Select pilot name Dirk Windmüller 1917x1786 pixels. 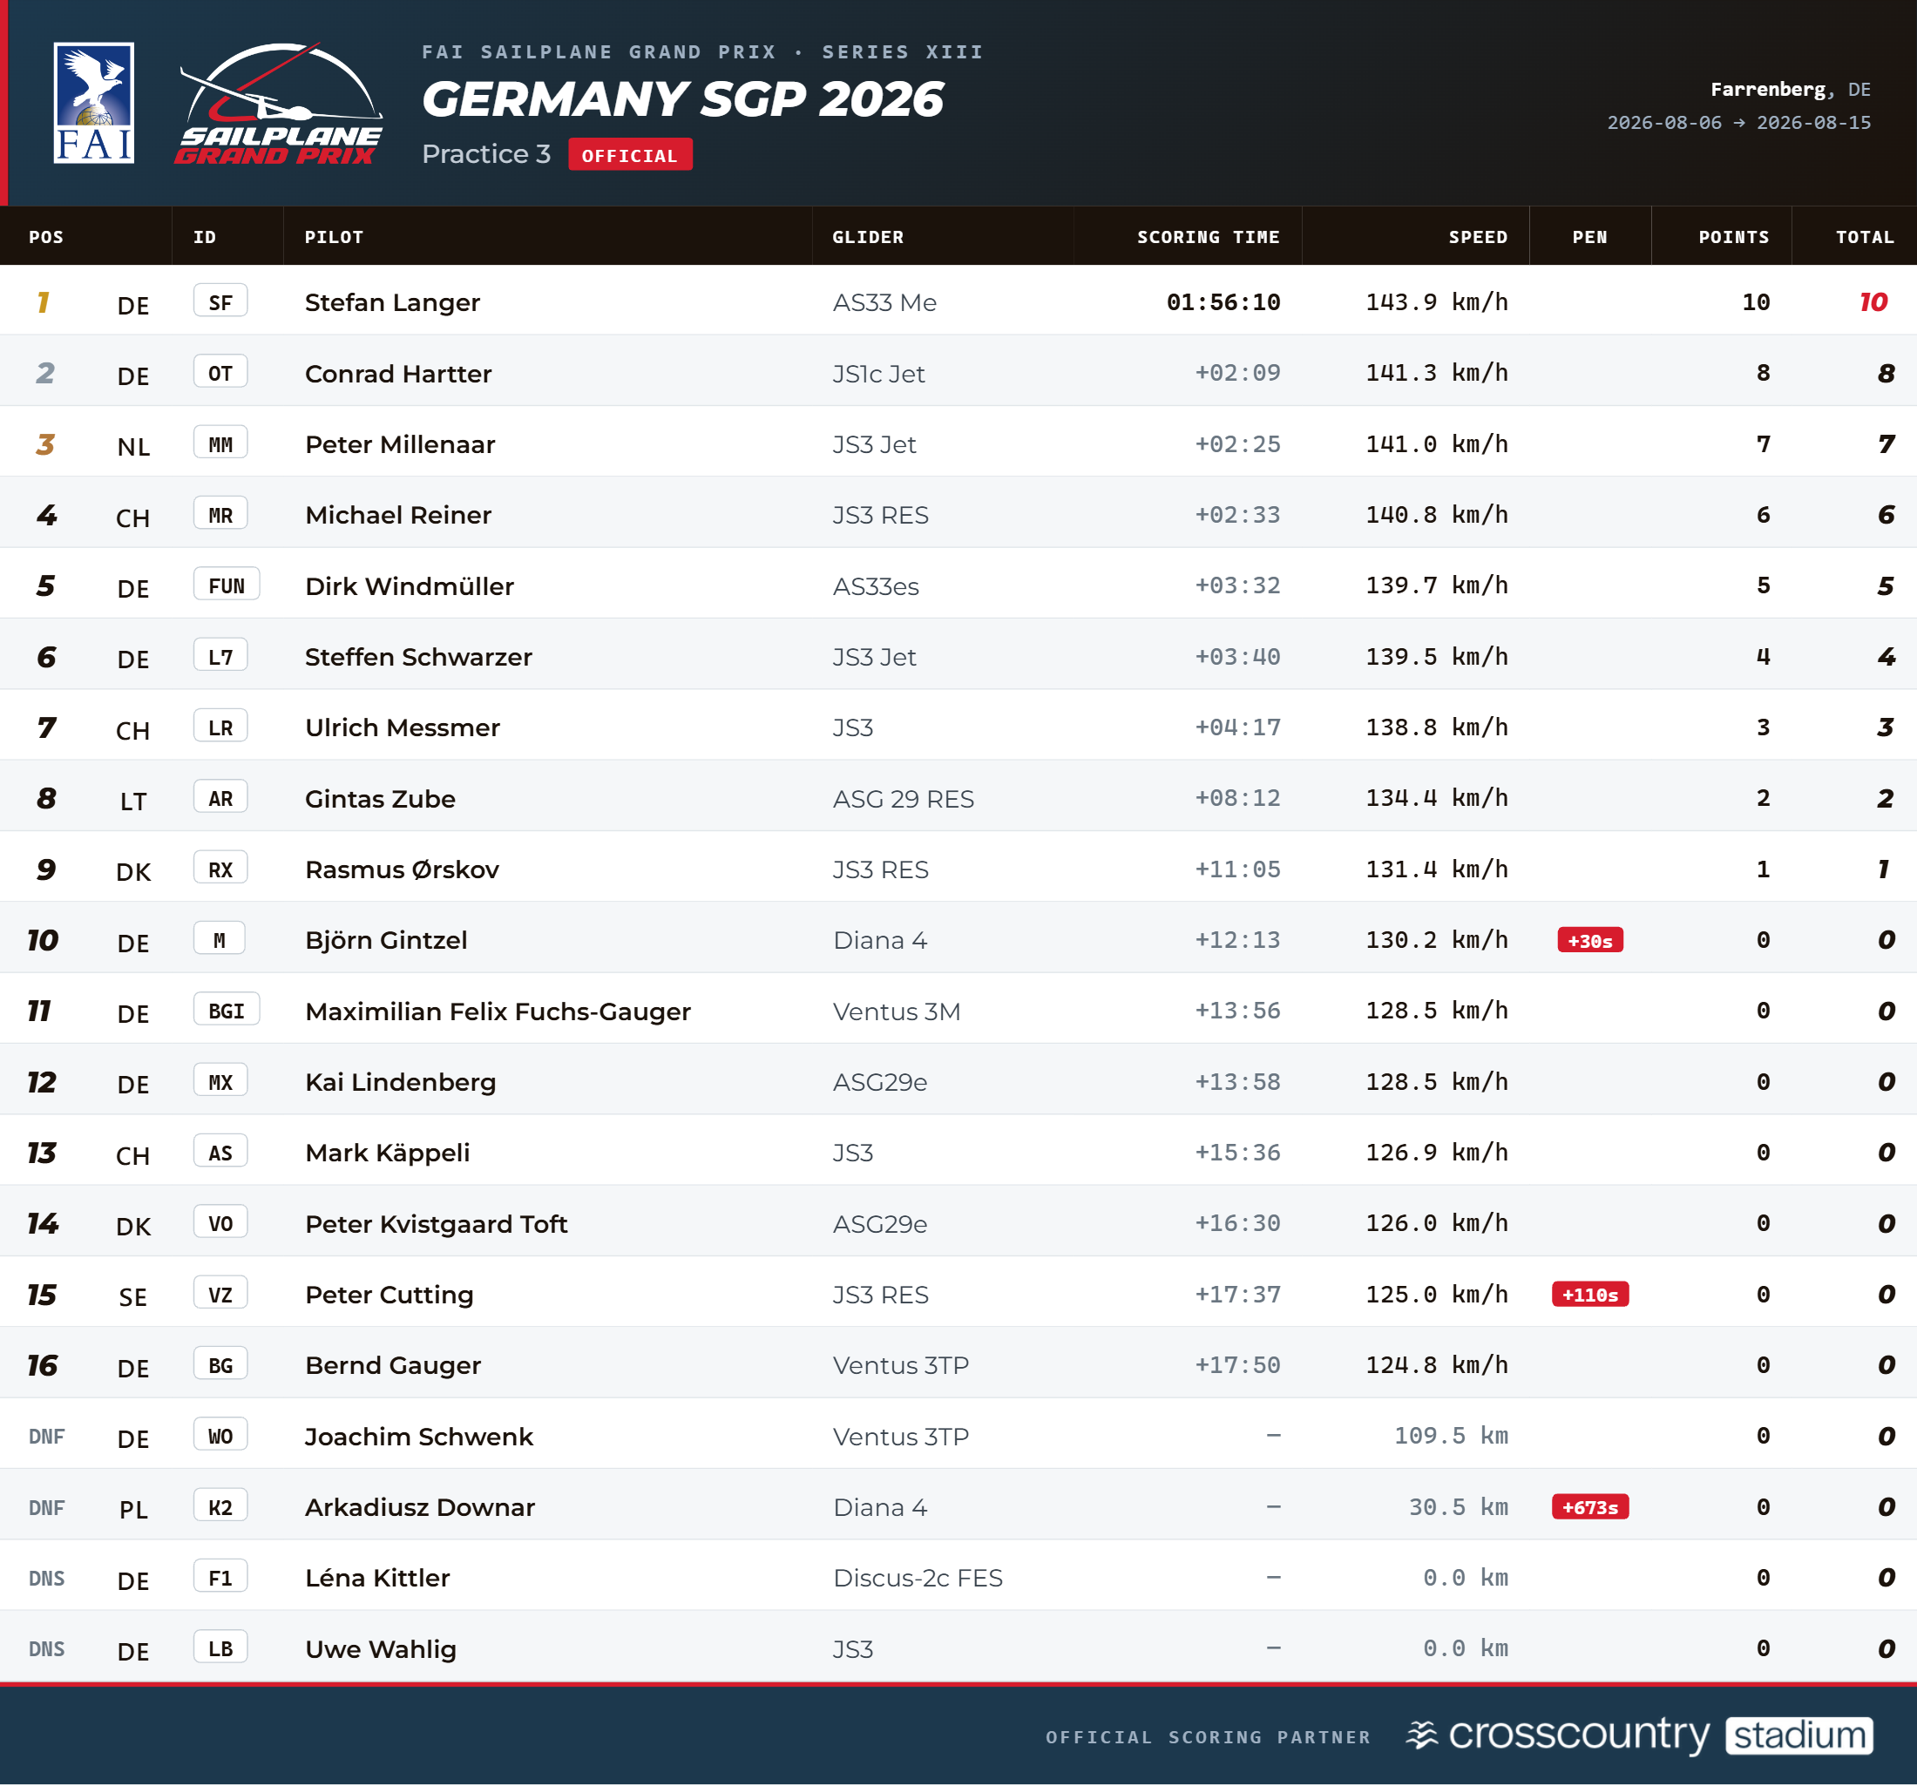pyautogui.click(x=410, y=586)
